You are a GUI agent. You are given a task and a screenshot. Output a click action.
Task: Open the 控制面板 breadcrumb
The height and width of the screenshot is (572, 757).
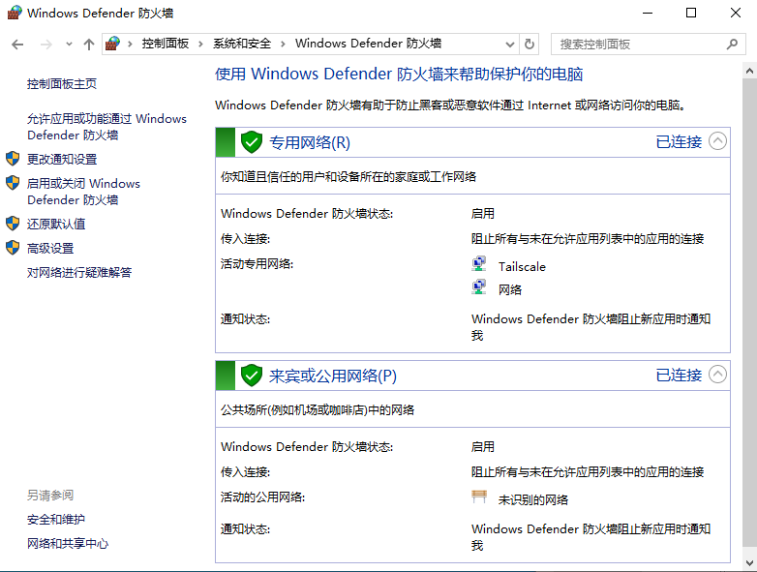tap(166, 44)
